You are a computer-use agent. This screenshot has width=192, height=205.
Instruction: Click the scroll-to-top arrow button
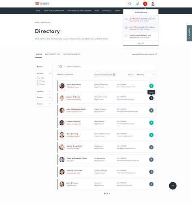(x=173, y=186)
